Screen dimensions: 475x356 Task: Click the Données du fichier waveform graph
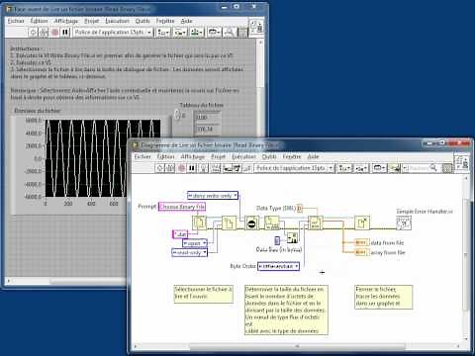pyautogui.click(x=103, y=158)
